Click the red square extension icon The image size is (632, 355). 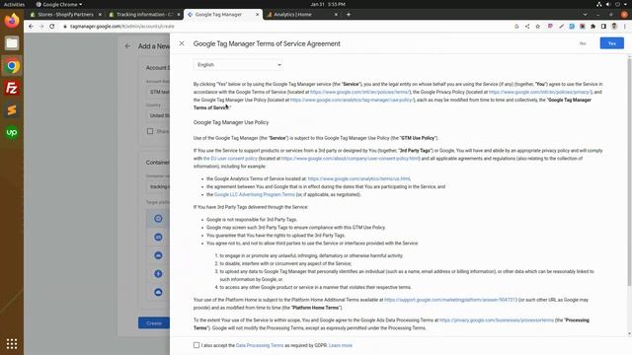583,27
